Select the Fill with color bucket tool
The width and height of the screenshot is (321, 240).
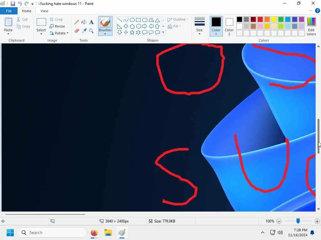point(84,22)
